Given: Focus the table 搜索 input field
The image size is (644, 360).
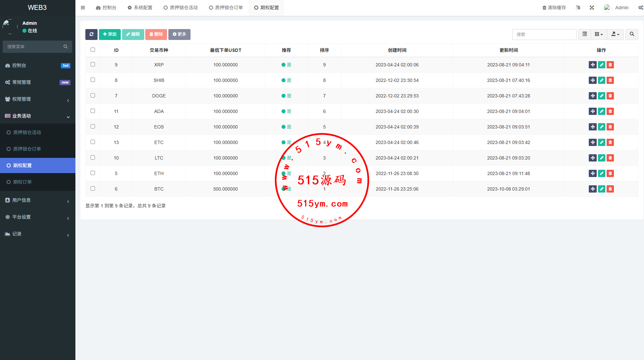Looking at the screenshot, I should tap(544, 34).
